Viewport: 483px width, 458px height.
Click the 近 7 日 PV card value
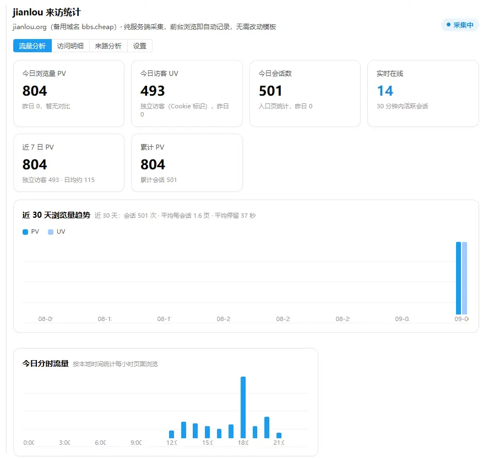click(x=35, y=164)
